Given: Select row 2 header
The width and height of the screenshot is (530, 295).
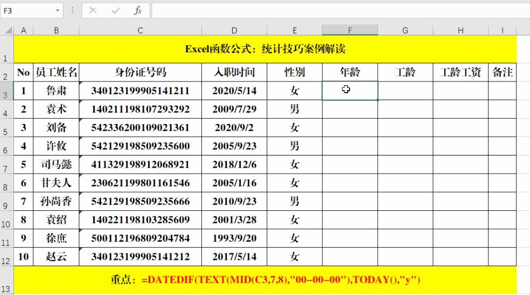Looking at the screenshot, I should 6,72.
